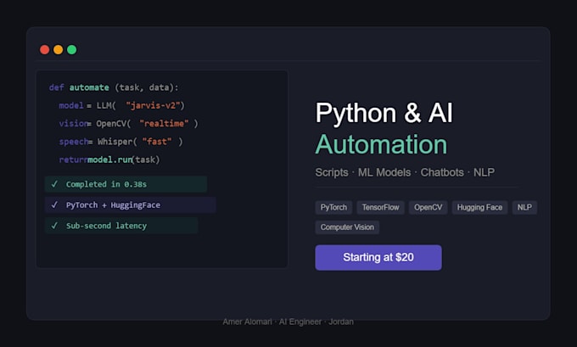
Task: Click the 'fast' string in code
Action: [x=157, y=142]
